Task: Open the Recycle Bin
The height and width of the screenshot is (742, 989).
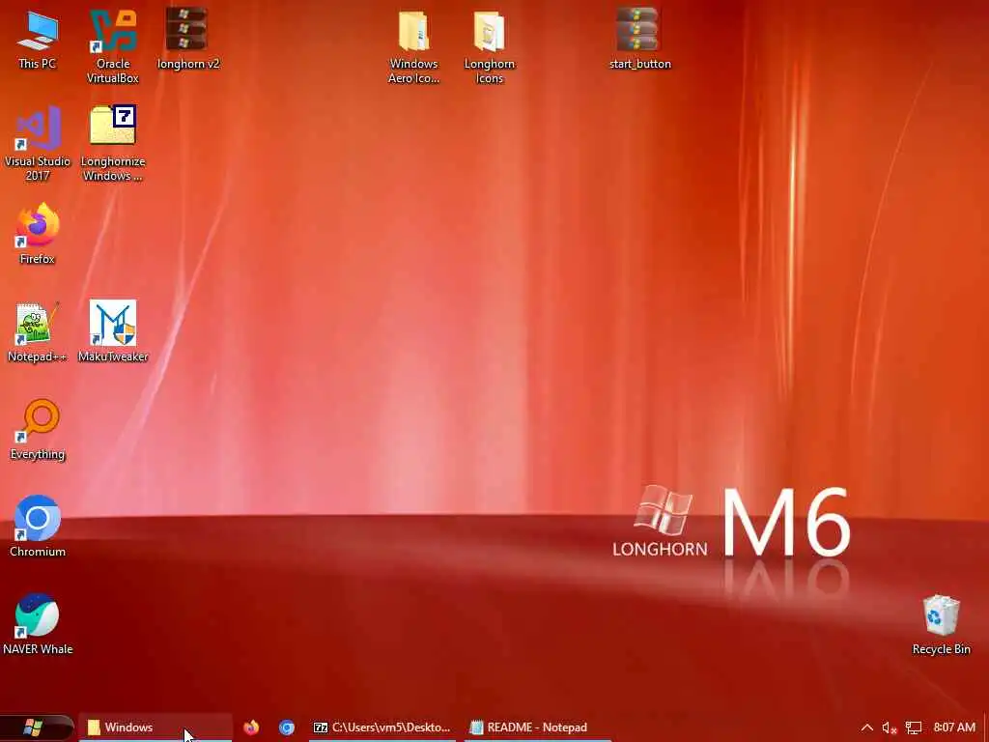Action: coord(941,625)
